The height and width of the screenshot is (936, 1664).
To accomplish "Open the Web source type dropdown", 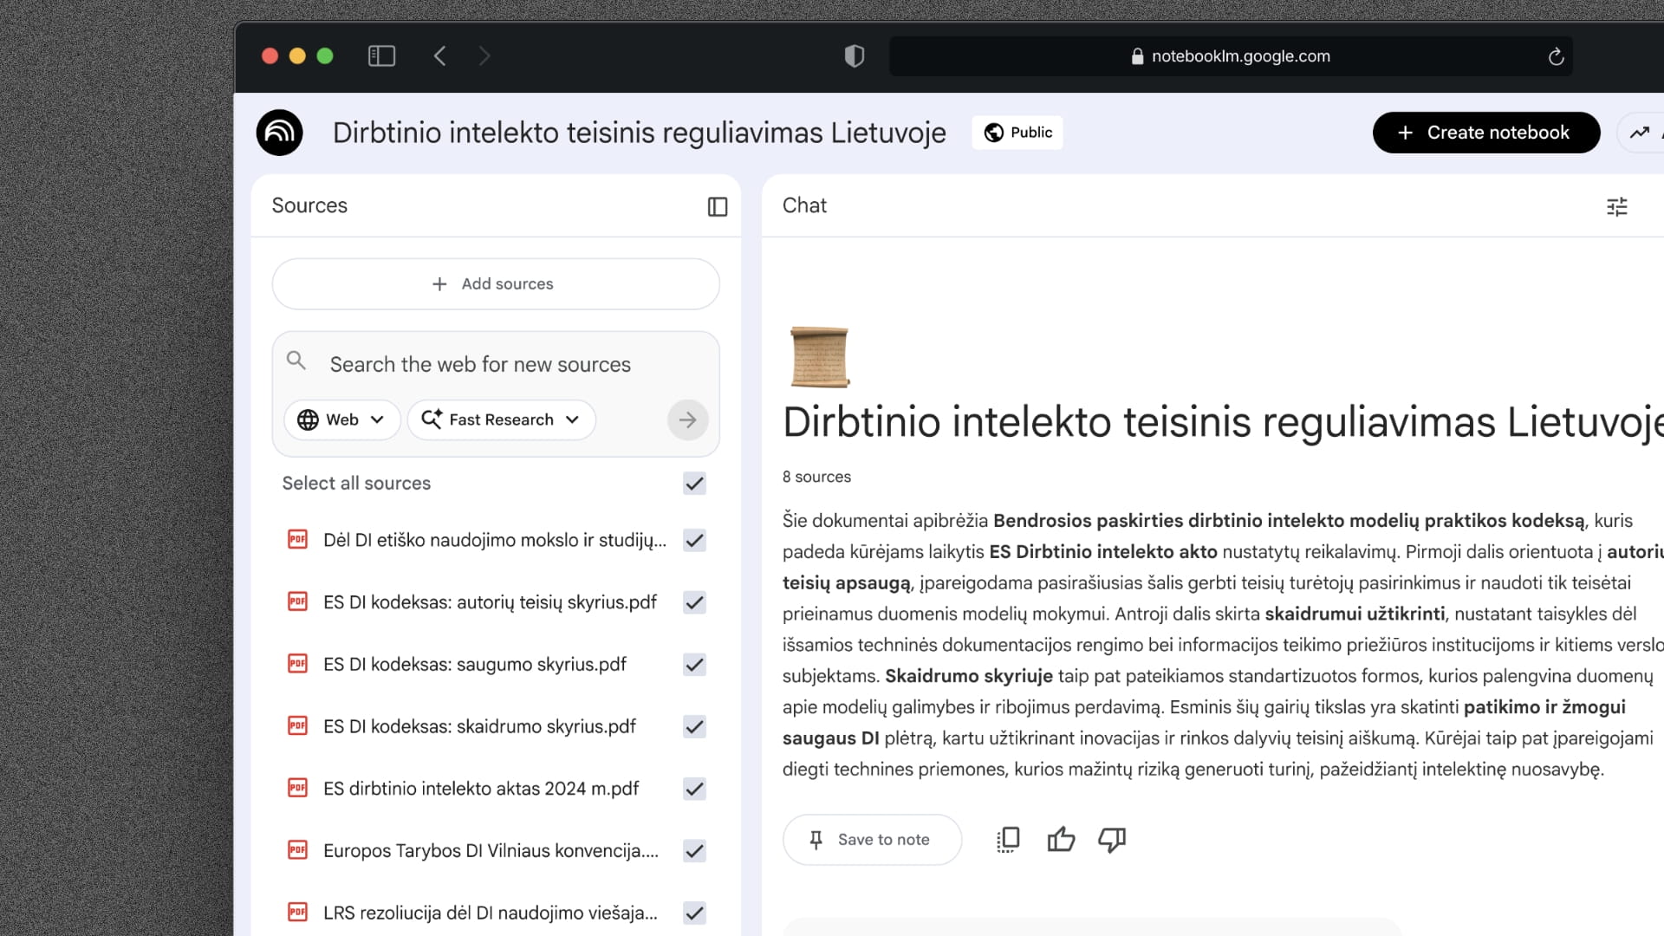I will 341,420.
